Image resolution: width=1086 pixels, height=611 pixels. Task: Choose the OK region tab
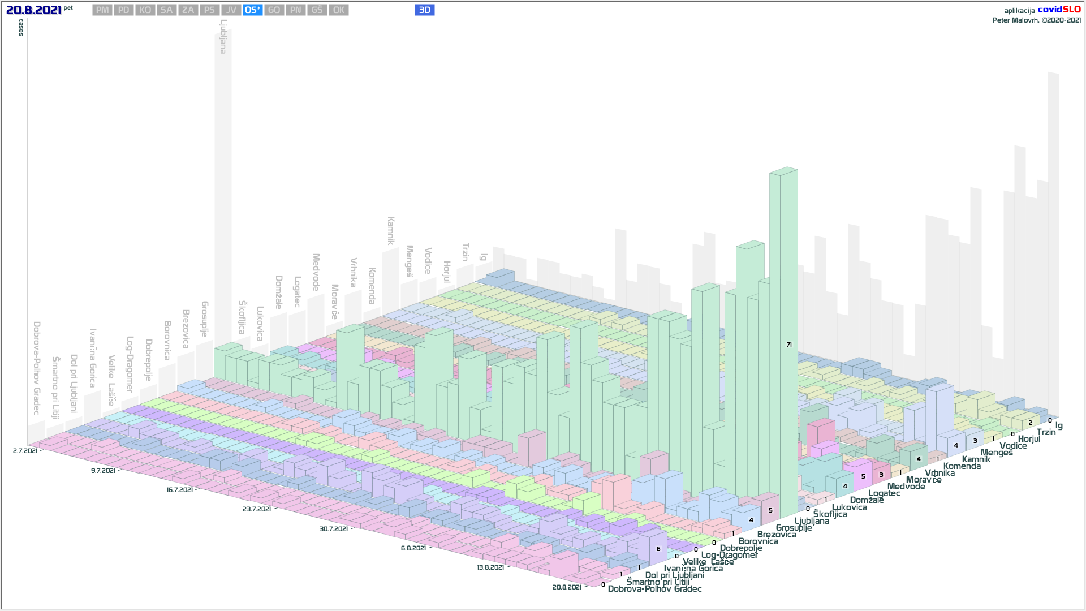click(x=338, y=10)
